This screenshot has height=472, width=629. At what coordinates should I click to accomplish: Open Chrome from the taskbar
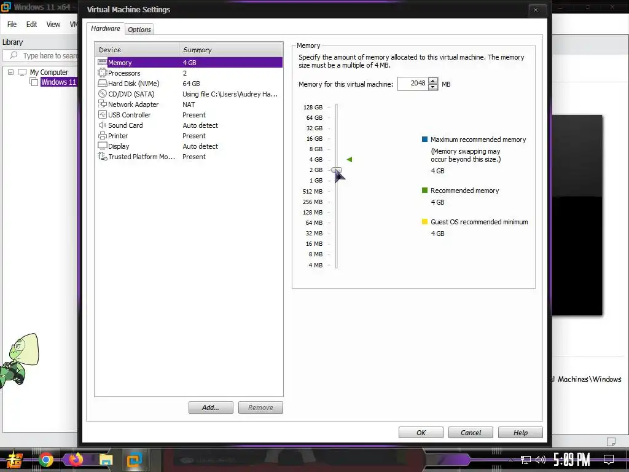(45, 460)
